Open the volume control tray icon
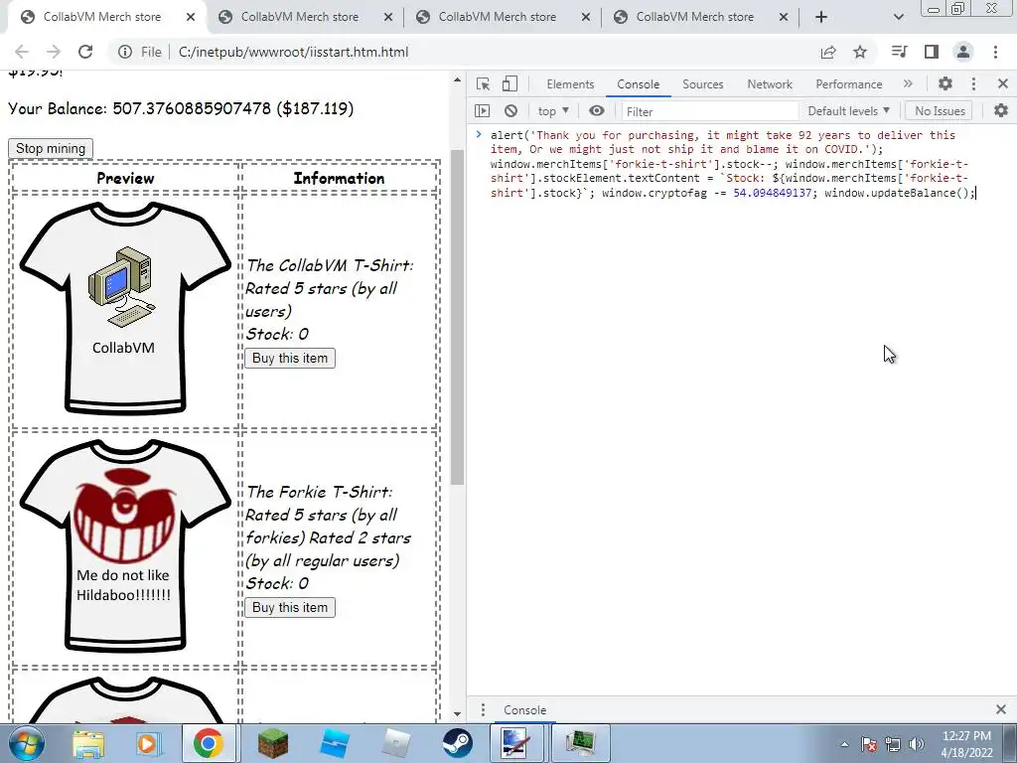Viewport: 1017px width, 763px height. [x=917, y=744]
